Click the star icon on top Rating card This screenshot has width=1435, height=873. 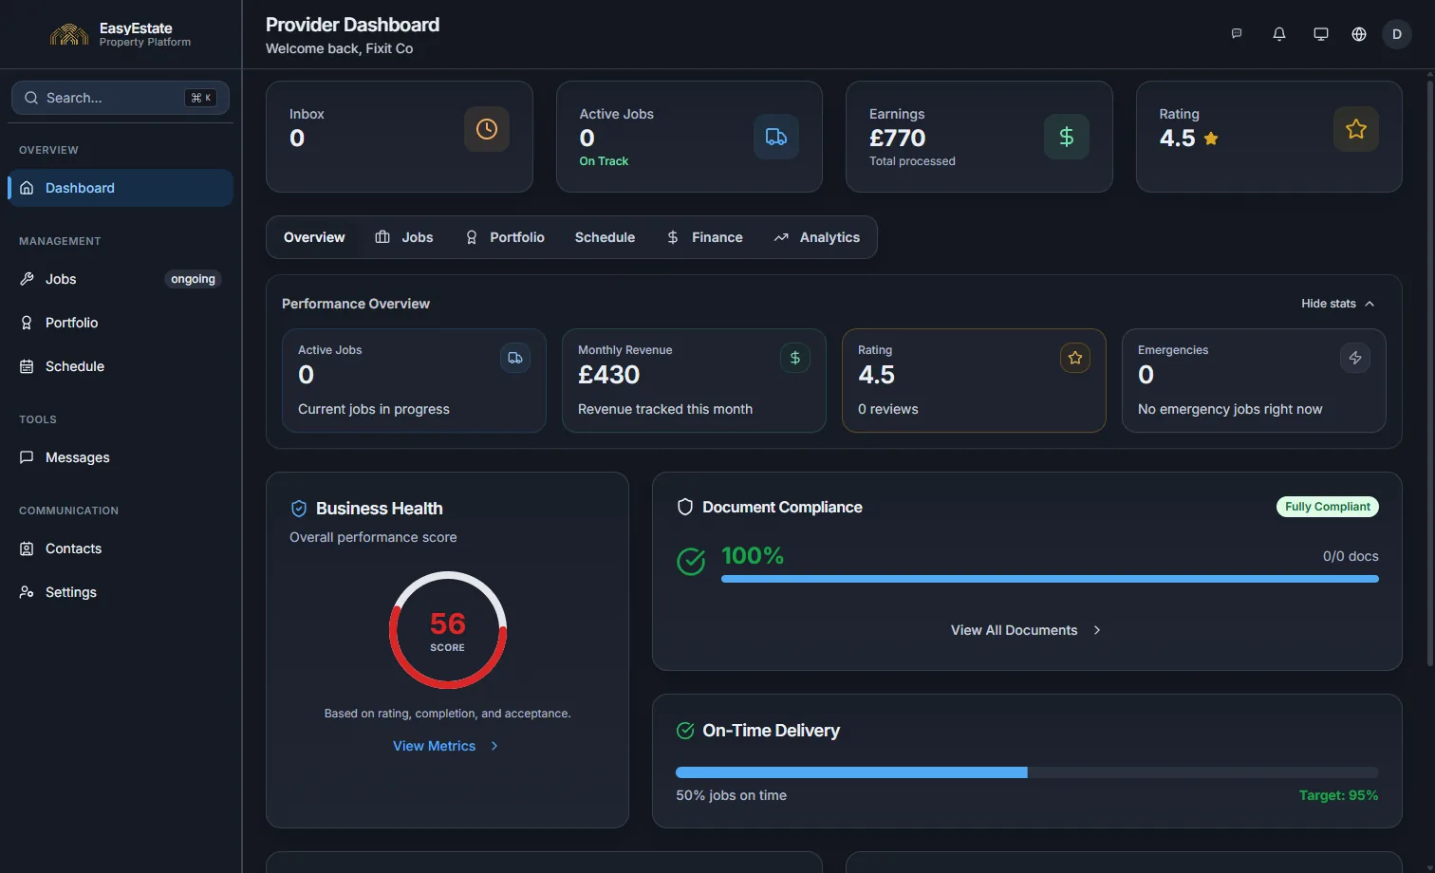click(x=1356, y=129)
